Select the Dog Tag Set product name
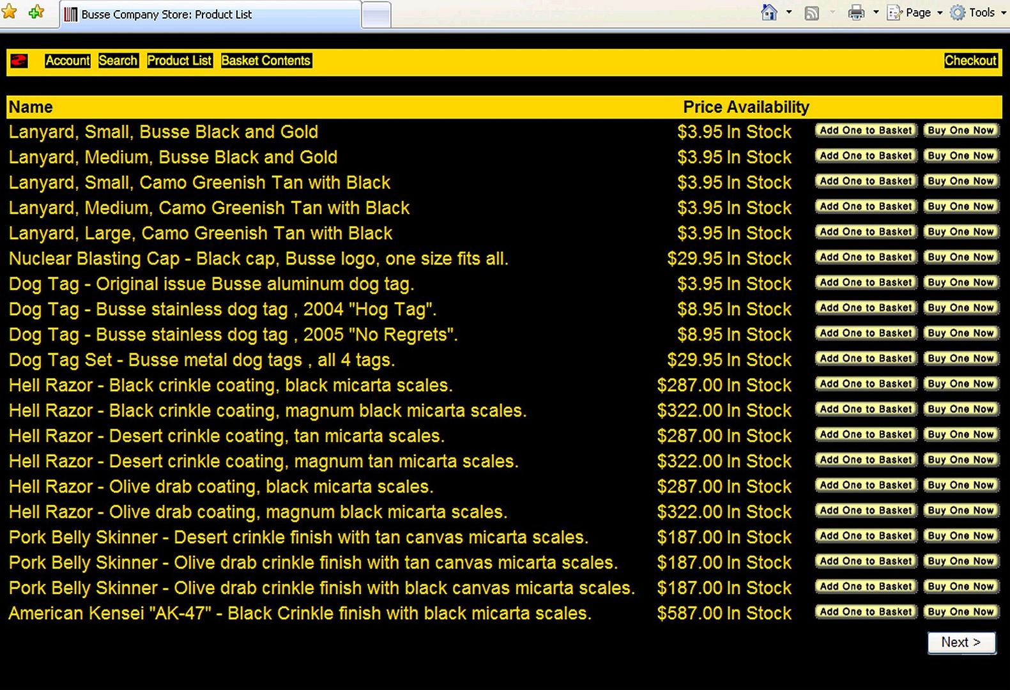This screenshot has width=1010, height=690. coord(202,360)
